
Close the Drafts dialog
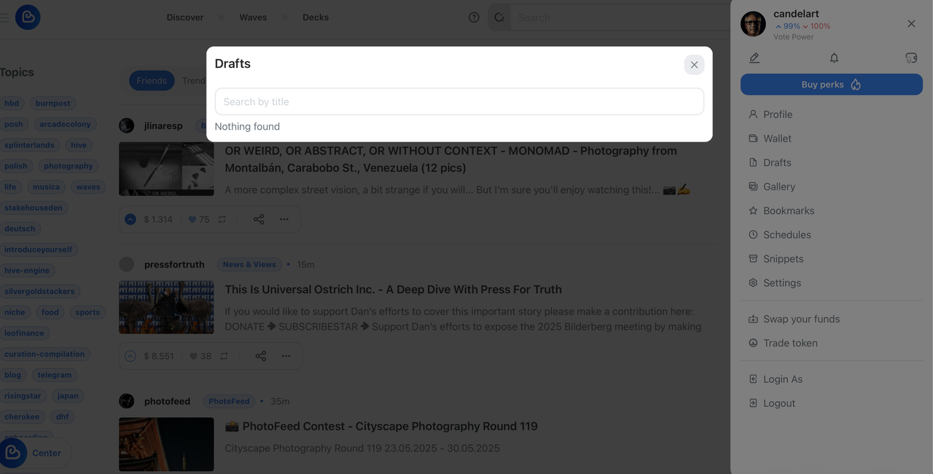coord(694,65)
